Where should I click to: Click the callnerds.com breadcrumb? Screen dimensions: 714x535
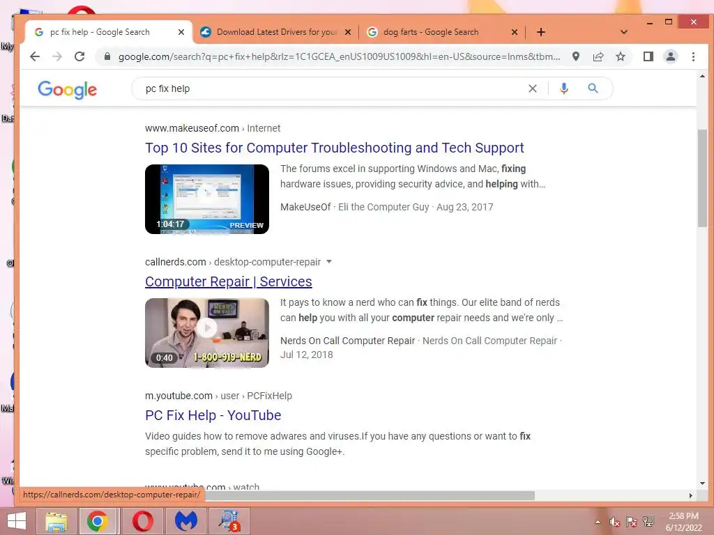point(233,262)
